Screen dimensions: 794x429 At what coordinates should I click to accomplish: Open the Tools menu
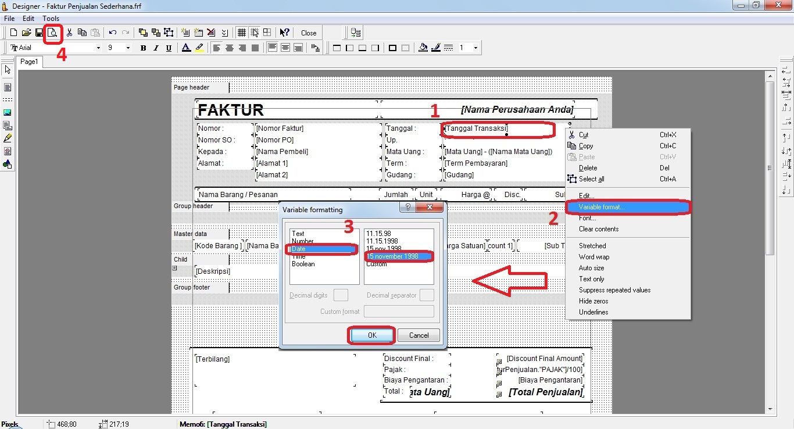(x=51, y=19)
